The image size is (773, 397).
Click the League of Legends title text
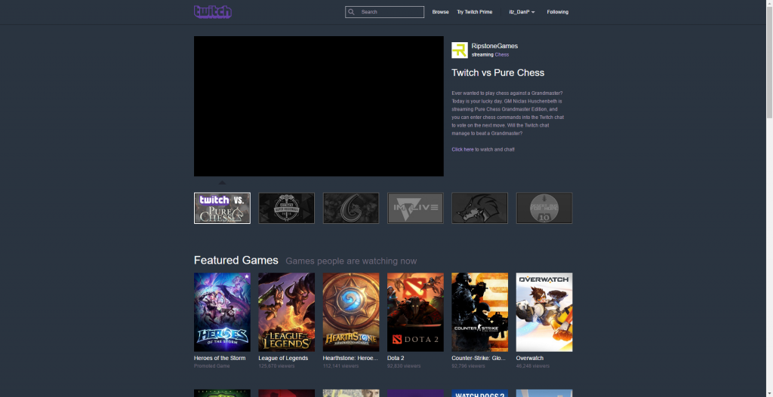[x=283, y=358]
